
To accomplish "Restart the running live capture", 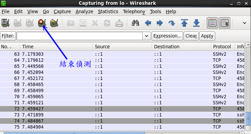I will coord(54,23).
